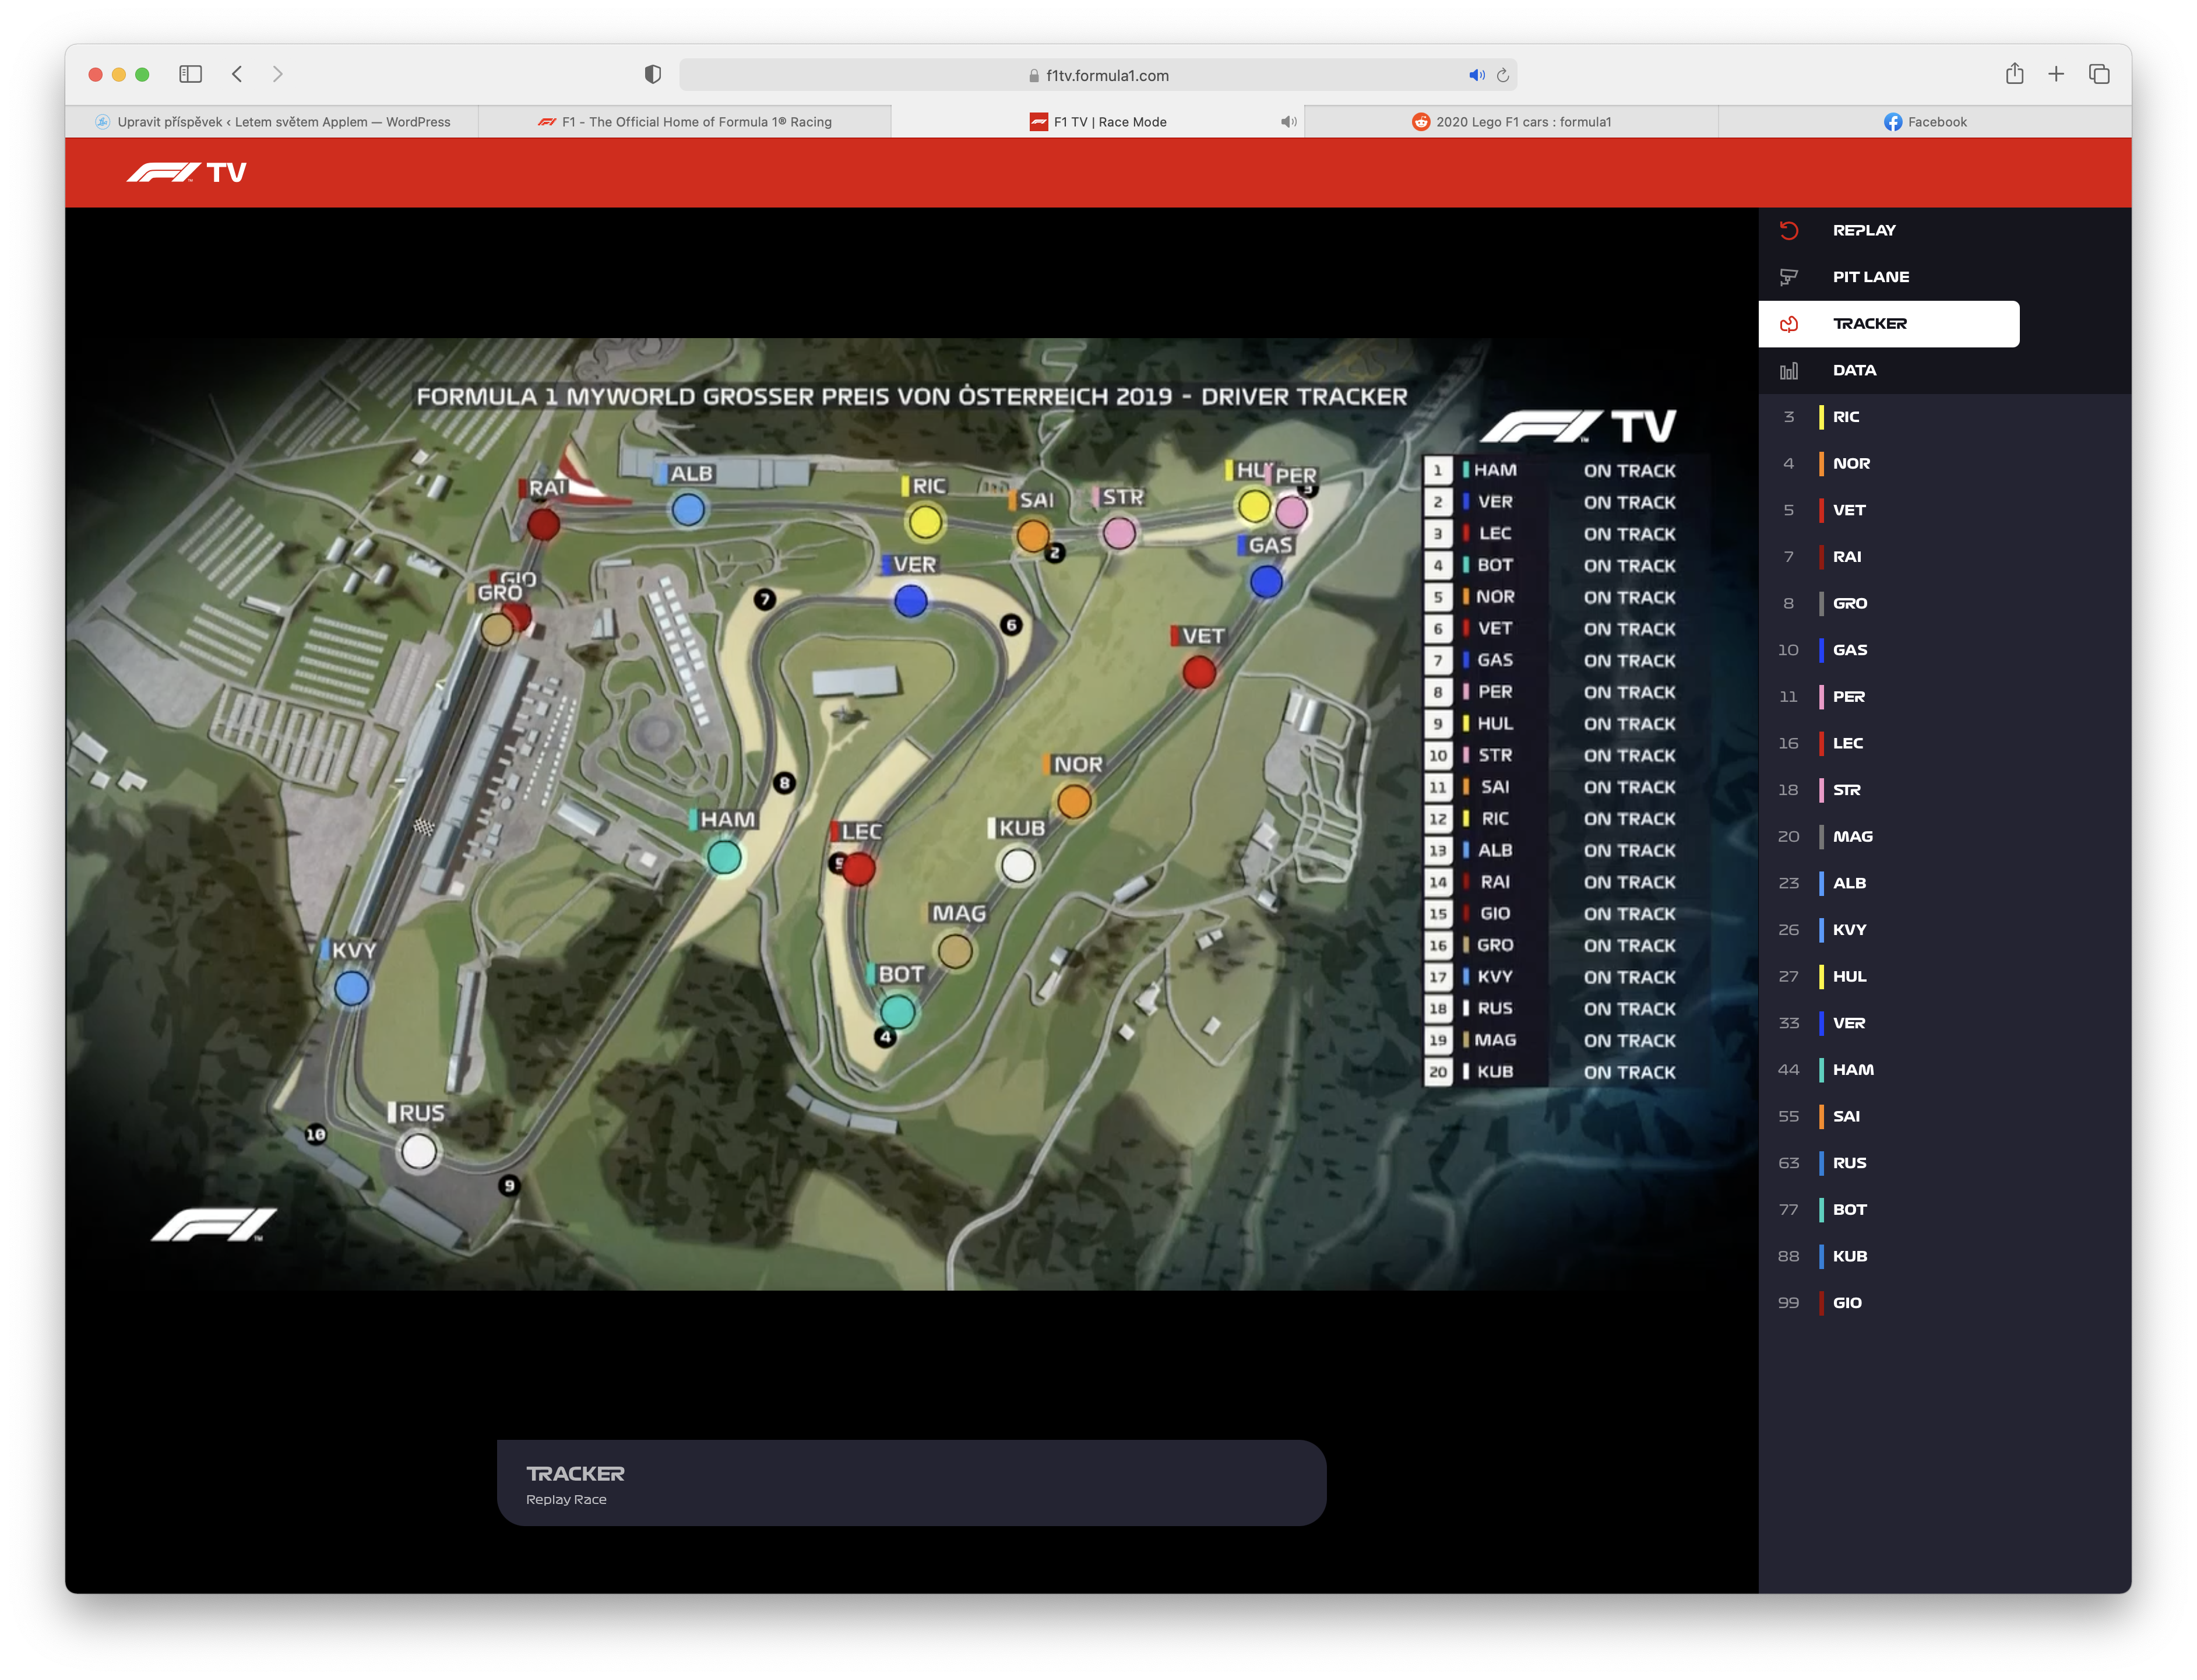
Task: Open a new tab with plus icon
Action: point(2056,74)
